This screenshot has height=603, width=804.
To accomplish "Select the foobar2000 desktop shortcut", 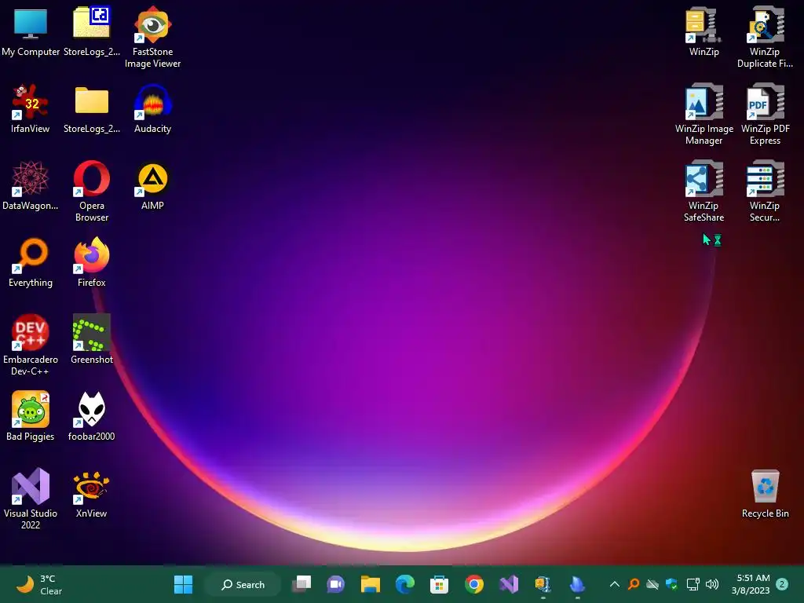I will click(91, 416).
